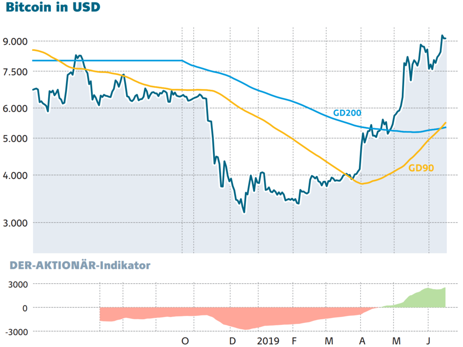The image size is (463, 347).
Task: Click the 5.000 price axis label
Action: click(x=15, y=138)
